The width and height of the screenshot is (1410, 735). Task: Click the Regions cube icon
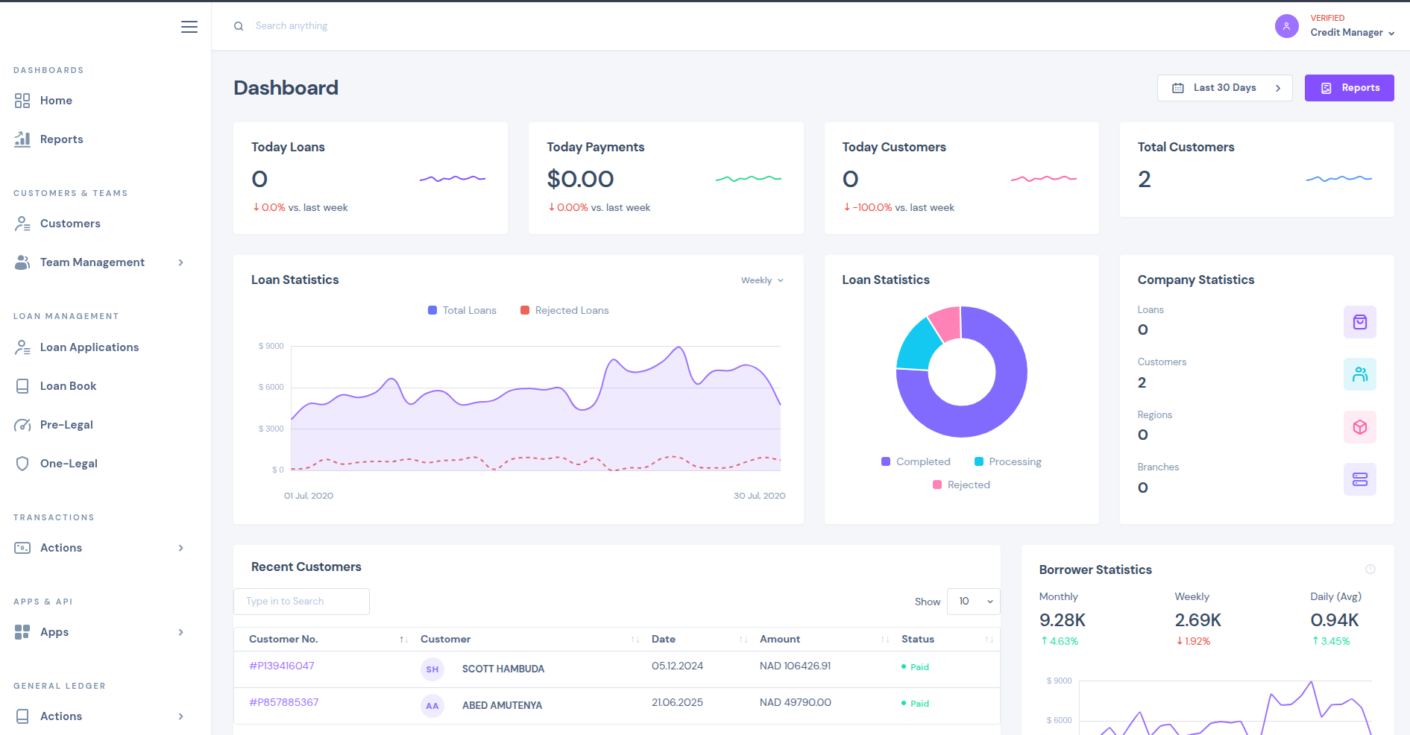[1359, 427]
